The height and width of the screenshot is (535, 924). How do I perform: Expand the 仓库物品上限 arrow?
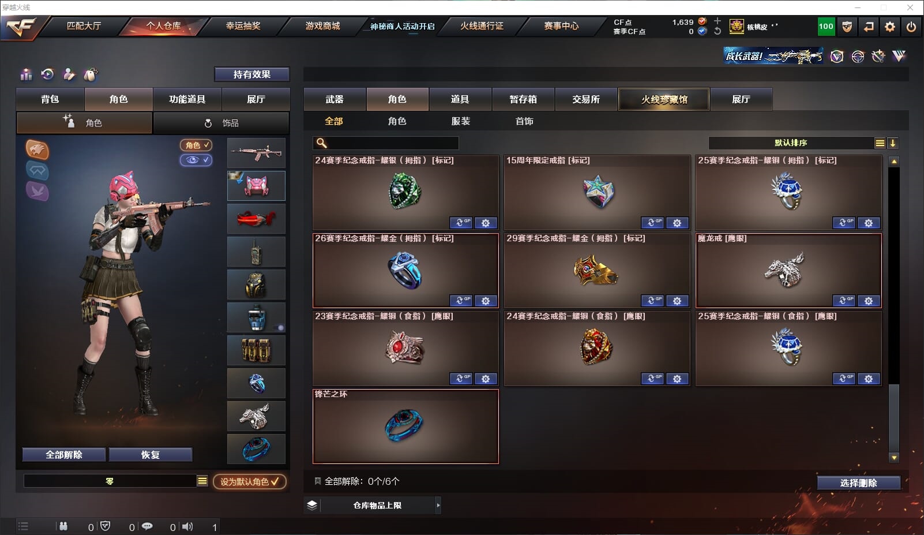pos(438,506)
